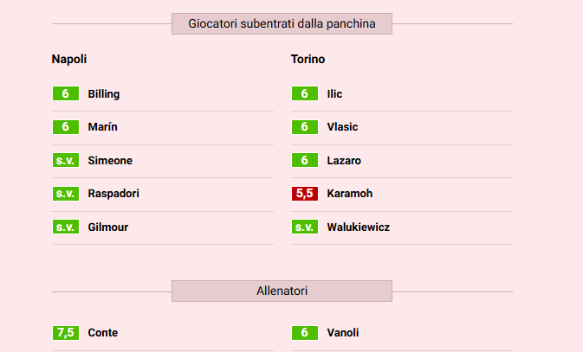This screenshot has width=583, height=352.
Task: Click player name Lazaro
Action: click(345, 160)
